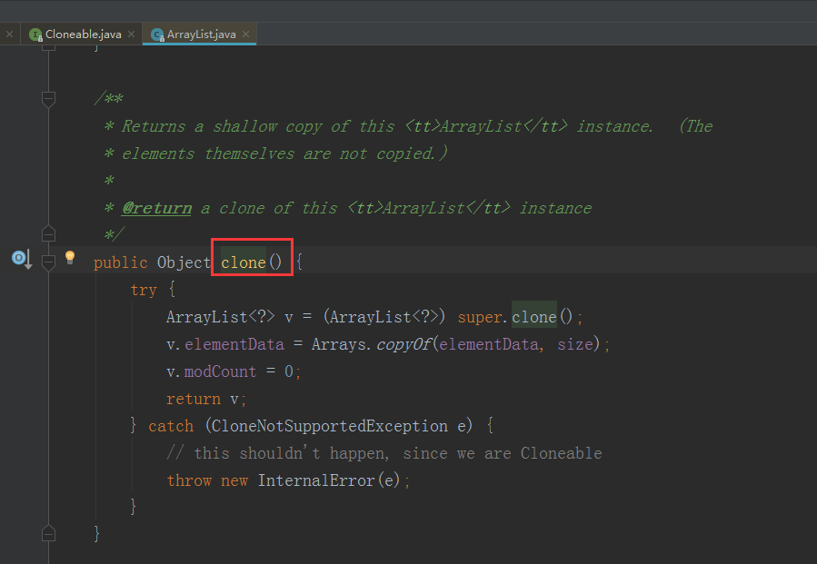Click the (ArrayList<?>) cast expression
The image size is (817, 564).
pyautogui.click(x=384, y=317)
